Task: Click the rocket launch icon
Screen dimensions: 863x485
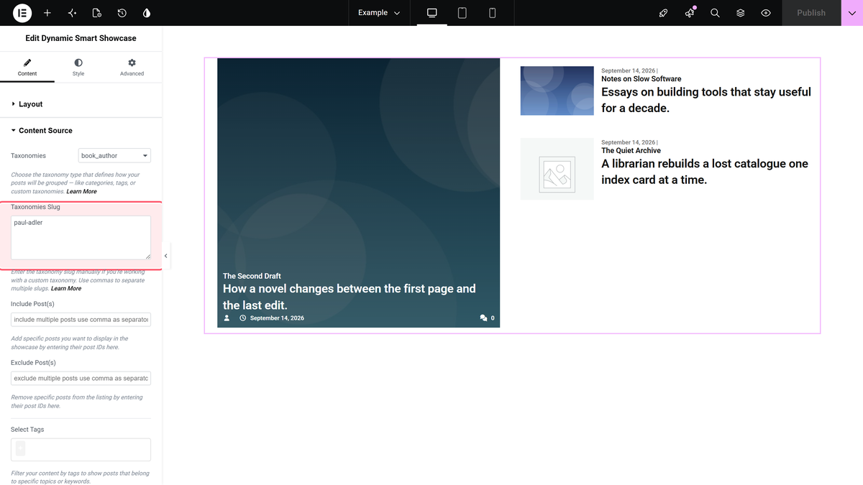Action: pos(664,13)
